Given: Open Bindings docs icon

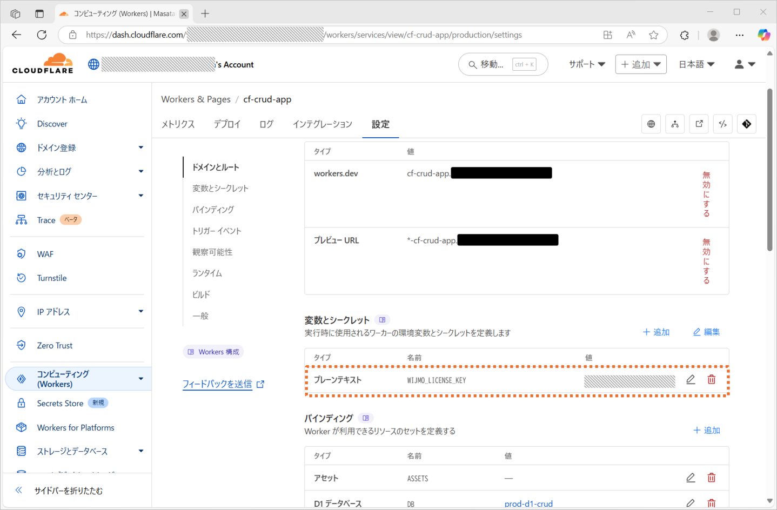Looking at the screenshot, I should click(x=366, y=418).
